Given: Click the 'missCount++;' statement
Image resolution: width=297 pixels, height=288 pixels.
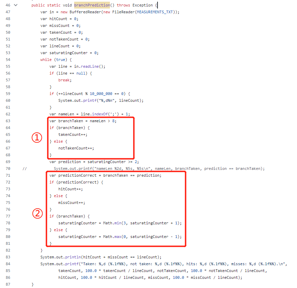Looking at the screenshot, I should tap(71, 203).
